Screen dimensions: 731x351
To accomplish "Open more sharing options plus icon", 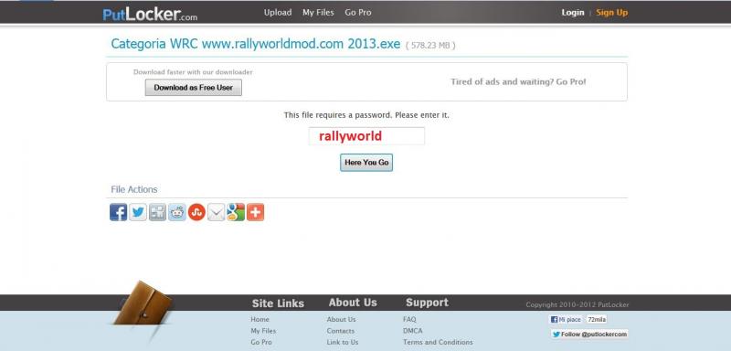I will (x=256, y=212).
